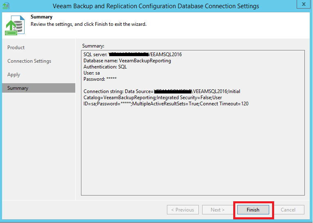Click the Previous button
313x223 pixels.
pos(182,210)
